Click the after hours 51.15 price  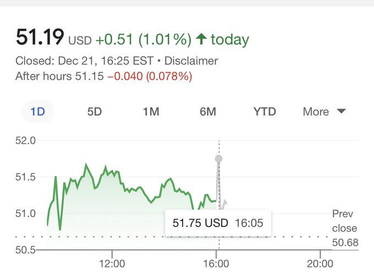pos(89,76)
